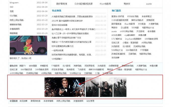
Task: Open 吉老师博客 in the 友情链接 row
Action: click(x=49, y=101)
